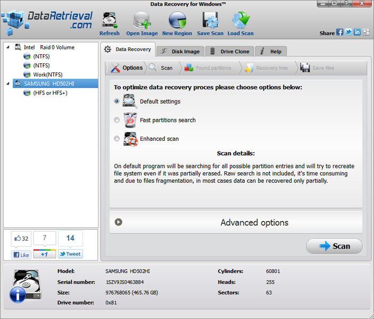Click the Recovery tree step icon
The height and width of the screenshot is (319, 374).
point(249,68)
